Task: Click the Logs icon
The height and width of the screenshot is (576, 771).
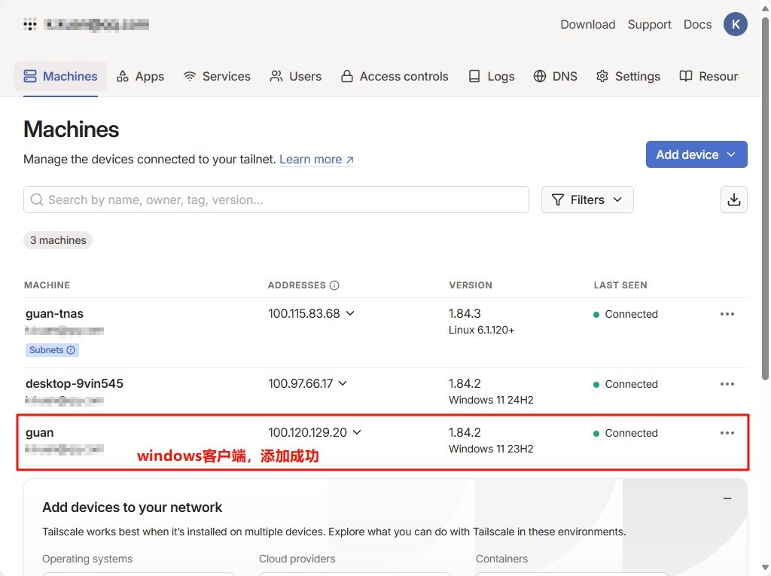Action: pyautogui.click(x=474, y=76)
